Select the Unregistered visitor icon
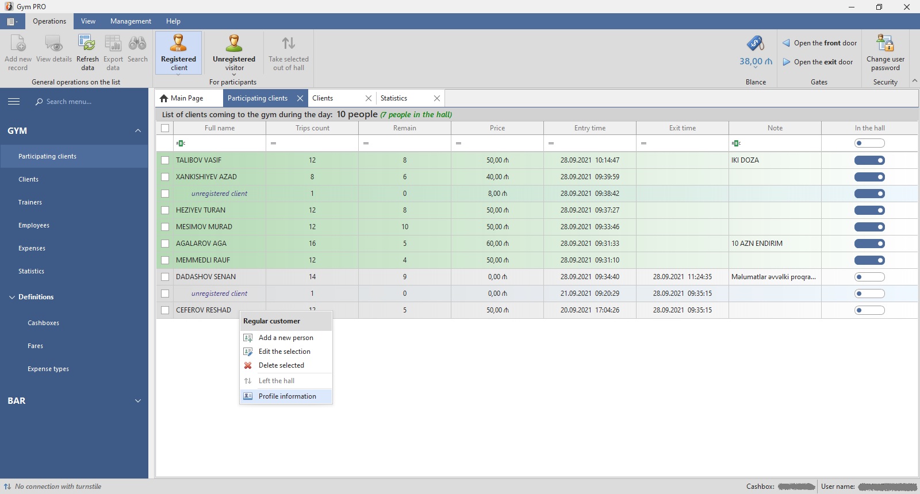 (x=234, y=44)
